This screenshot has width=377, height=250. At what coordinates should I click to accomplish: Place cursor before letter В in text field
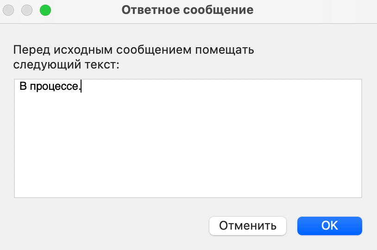pyautogui.click(x=19, y=86)
